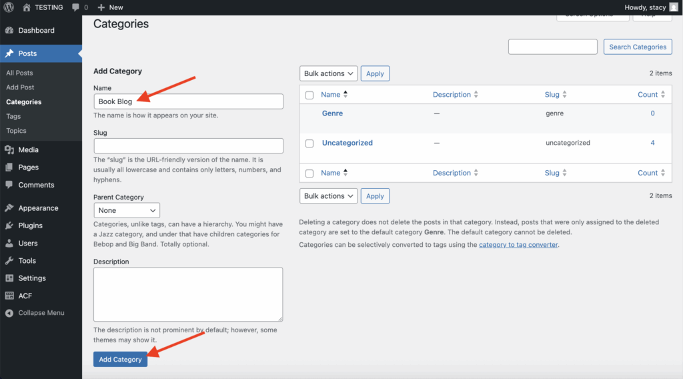
Task: Sort table by Count column header
Action: [x=648, y=95]
